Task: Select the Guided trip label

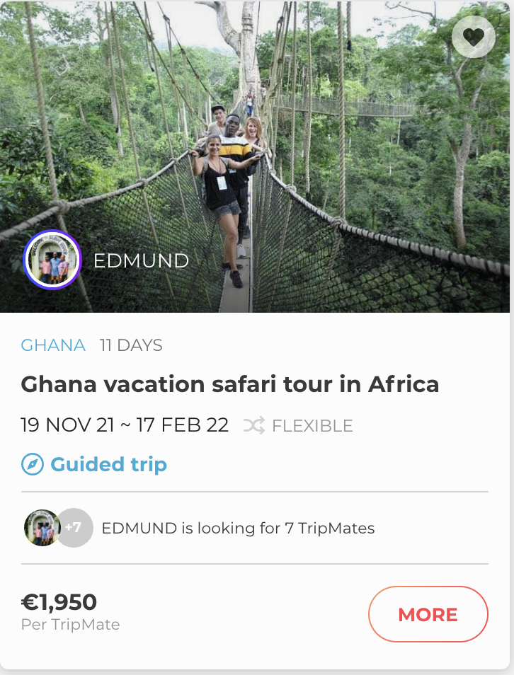Action: coord(108,465)
